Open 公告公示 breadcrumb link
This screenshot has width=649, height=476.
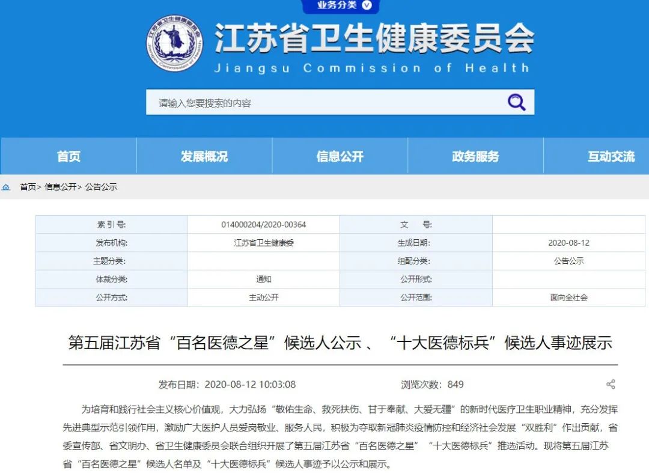point(101,187)
